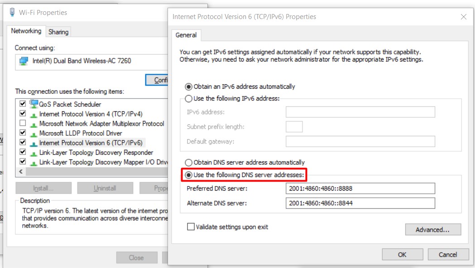Click the Link-Layer Topology Discovery Responder icon
This screenshot has width=475, height=268.
(34, 153)
